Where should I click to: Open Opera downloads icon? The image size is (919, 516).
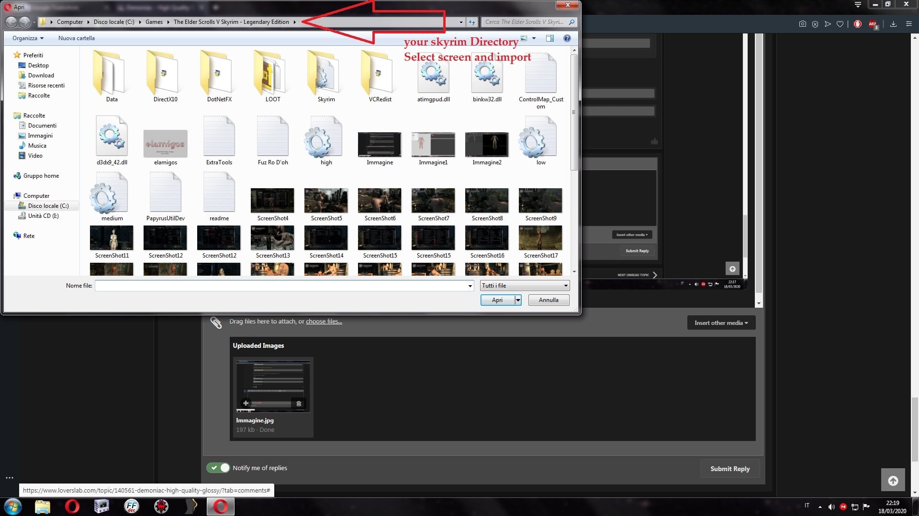[x=893, y=24]
